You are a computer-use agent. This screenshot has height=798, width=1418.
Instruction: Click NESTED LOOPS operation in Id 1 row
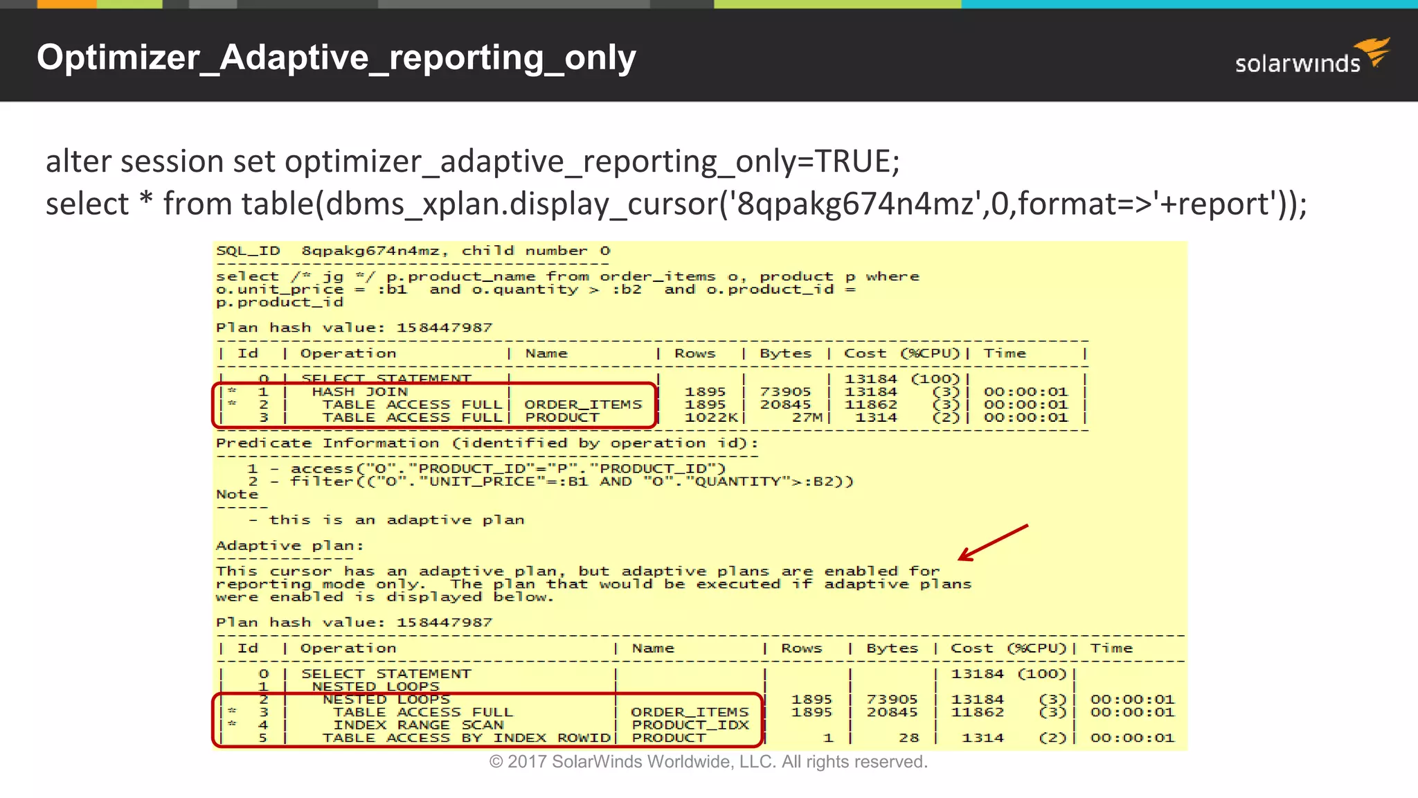pos(375,686)
